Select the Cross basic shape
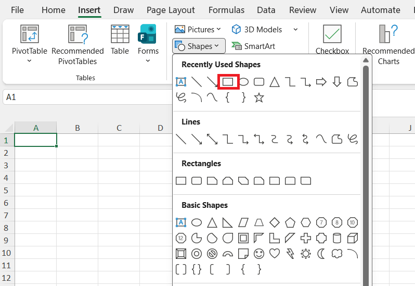This screenshot has width=415, height=286. [x=306, y=238]
